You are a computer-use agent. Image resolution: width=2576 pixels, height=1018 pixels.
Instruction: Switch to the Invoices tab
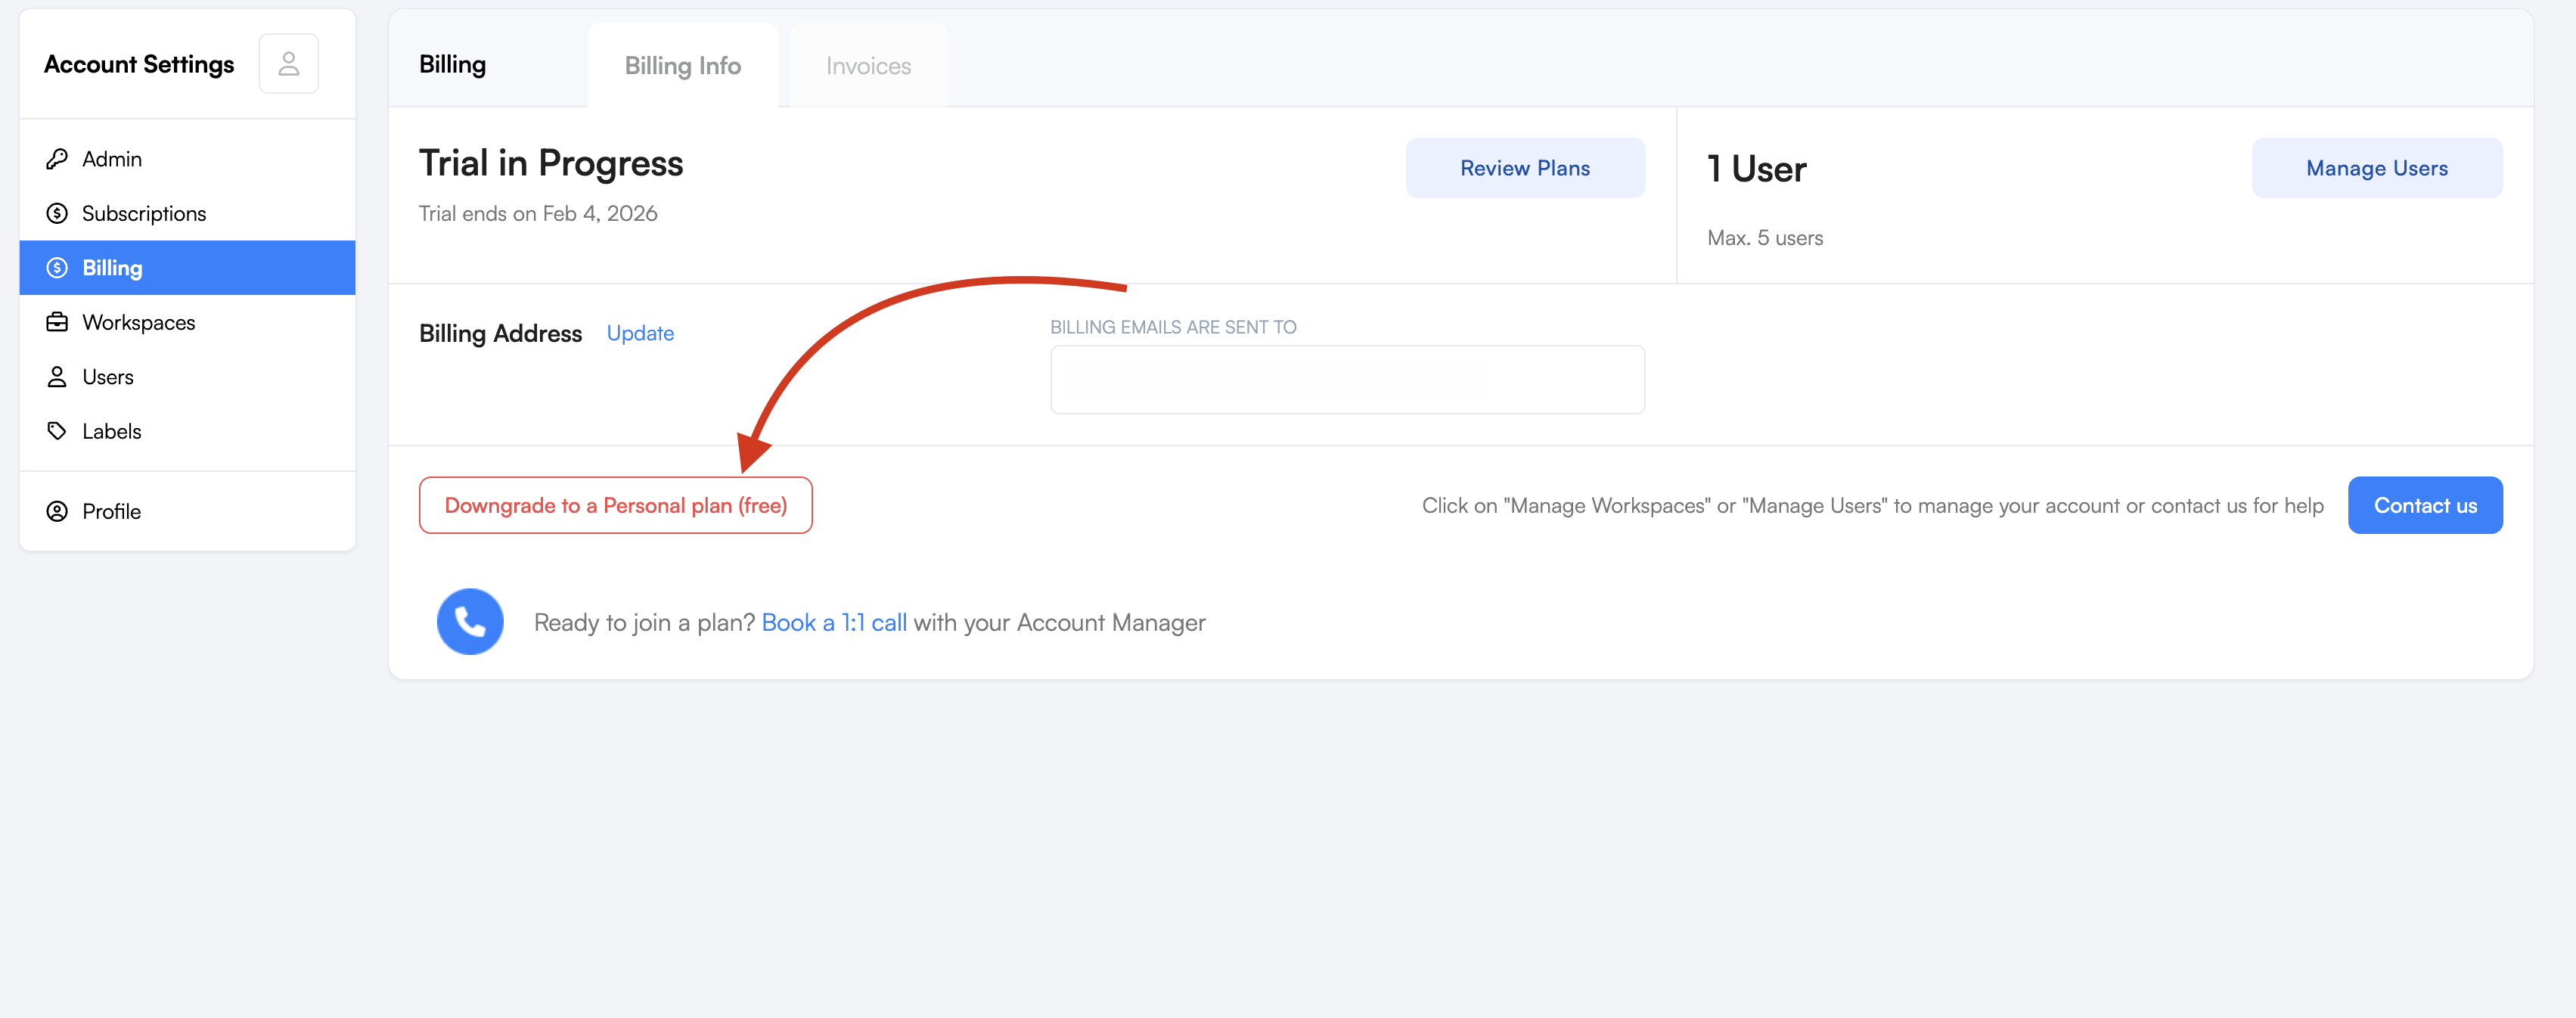pos(868,66)
